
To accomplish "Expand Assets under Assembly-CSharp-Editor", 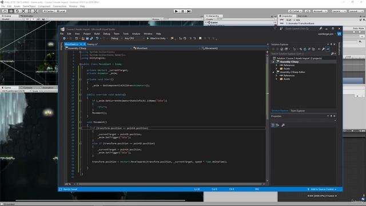I will click(277, 79).
